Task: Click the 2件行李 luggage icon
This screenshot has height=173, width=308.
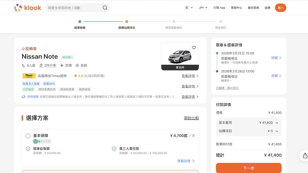Action: 41,65
